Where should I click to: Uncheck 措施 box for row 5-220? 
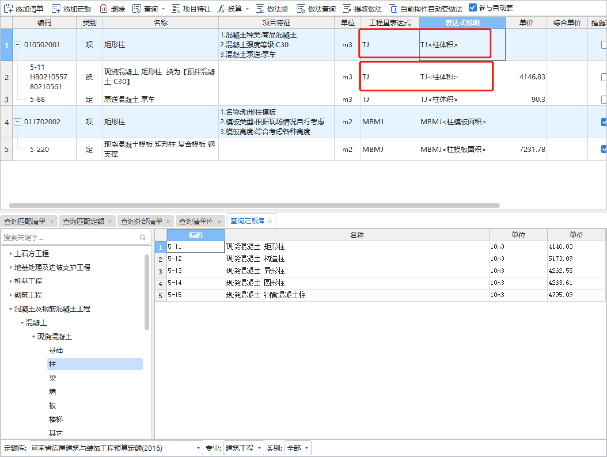pyautogui.click(x=604, y=149)
